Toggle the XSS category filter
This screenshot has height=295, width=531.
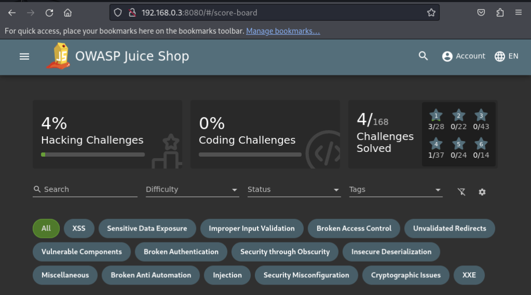click(x=79, y=228)
